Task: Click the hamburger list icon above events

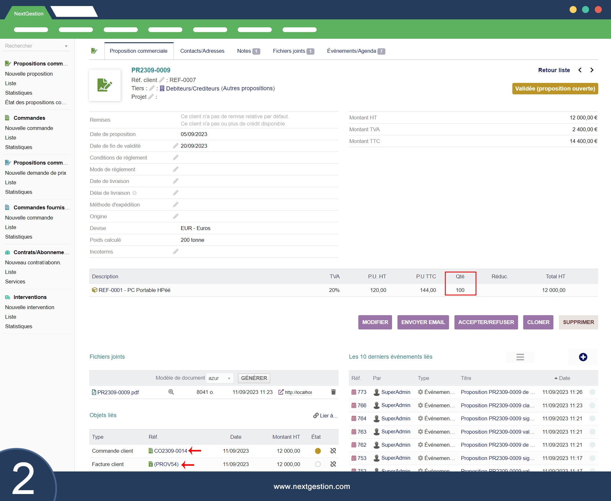Action: (520, 357)
